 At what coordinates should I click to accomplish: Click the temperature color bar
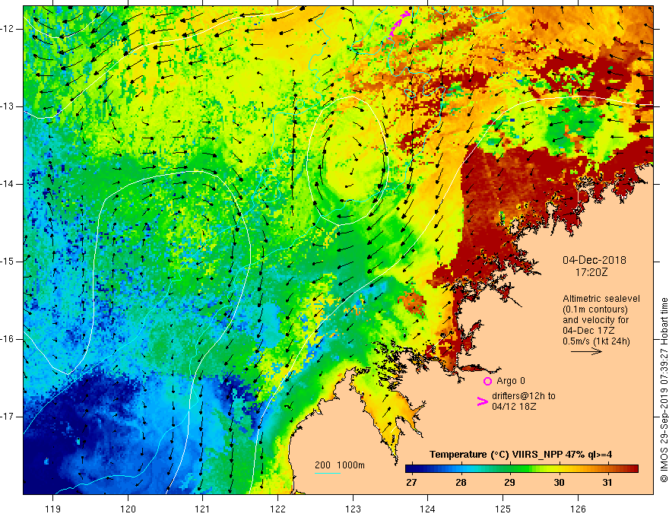tap(522, 469)
